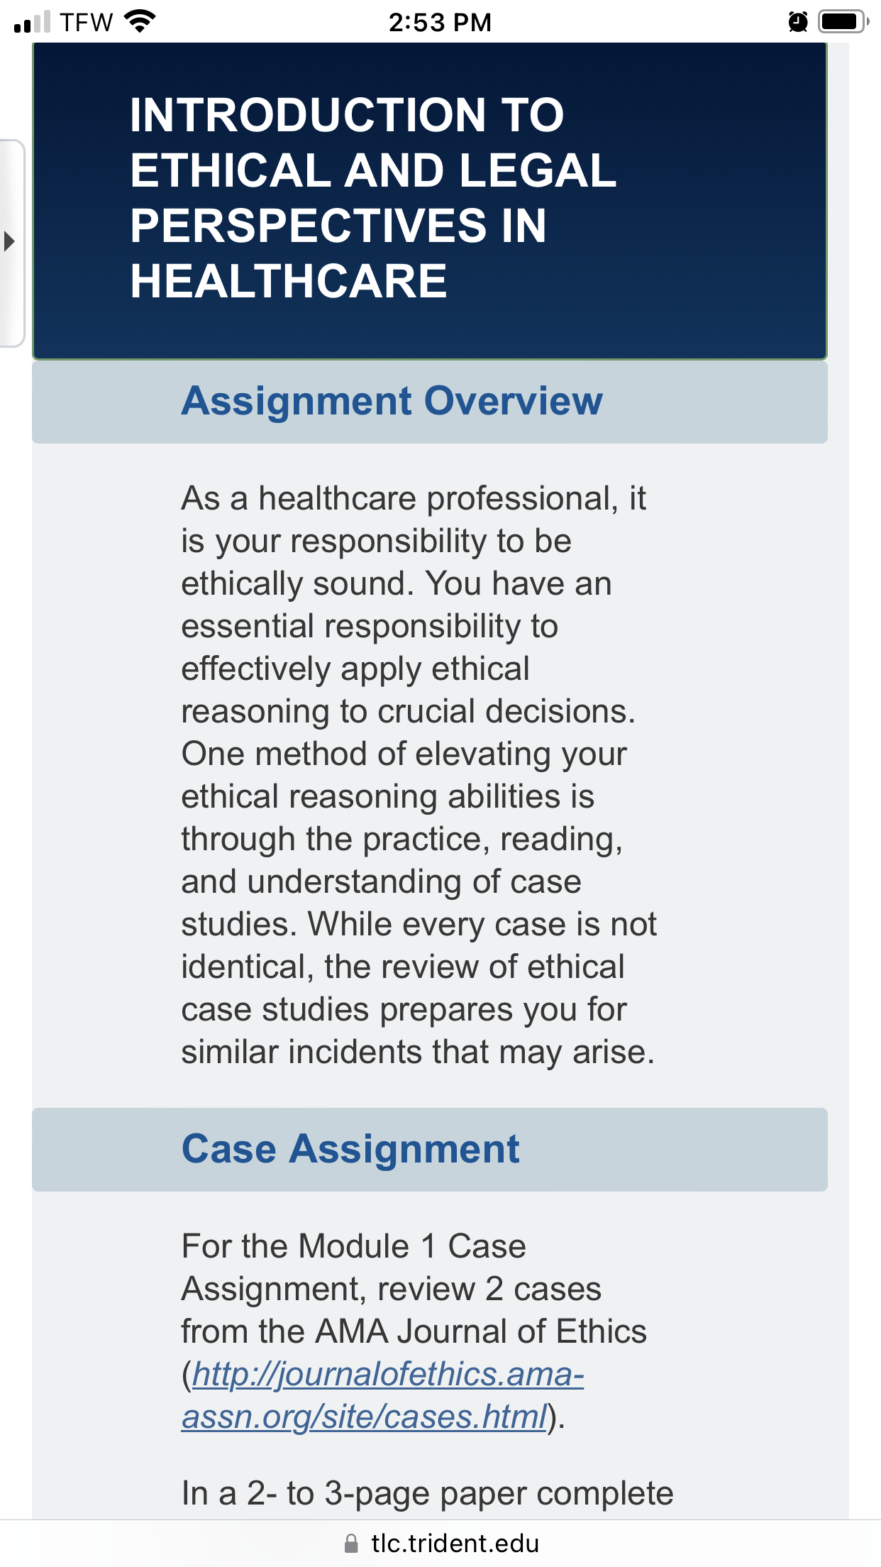Select the Case Assignment section header

[430, 1150]
